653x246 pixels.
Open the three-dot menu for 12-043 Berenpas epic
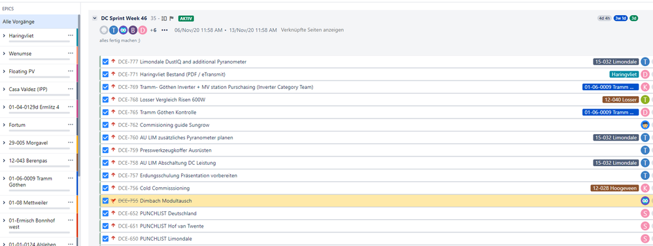(71, 160)
